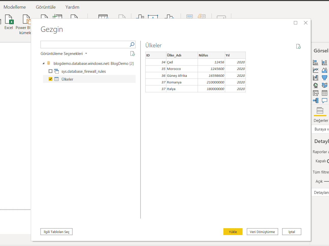The width and height of the screenshot is (329, 246).
Task: Select the line chart visual
Action: tap(316, 70)
